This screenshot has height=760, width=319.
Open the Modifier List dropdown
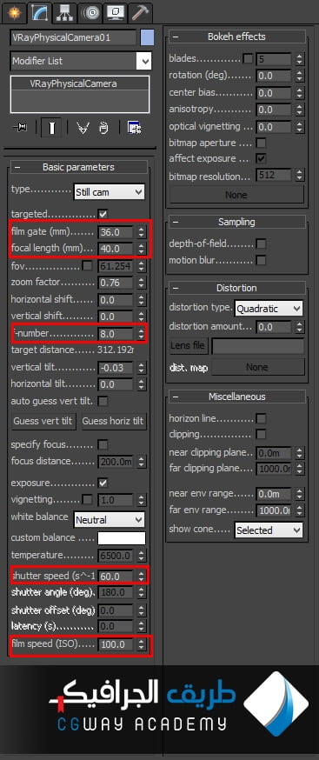click(x=81, y=61)
